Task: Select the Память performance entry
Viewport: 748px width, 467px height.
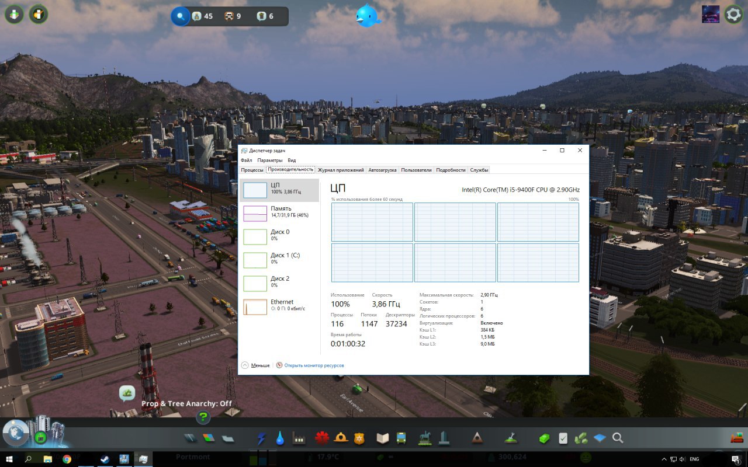Action: point(279,214)
